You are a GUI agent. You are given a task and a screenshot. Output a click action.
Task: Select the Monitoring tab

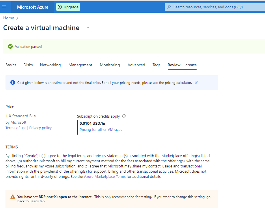coord(110,65)
